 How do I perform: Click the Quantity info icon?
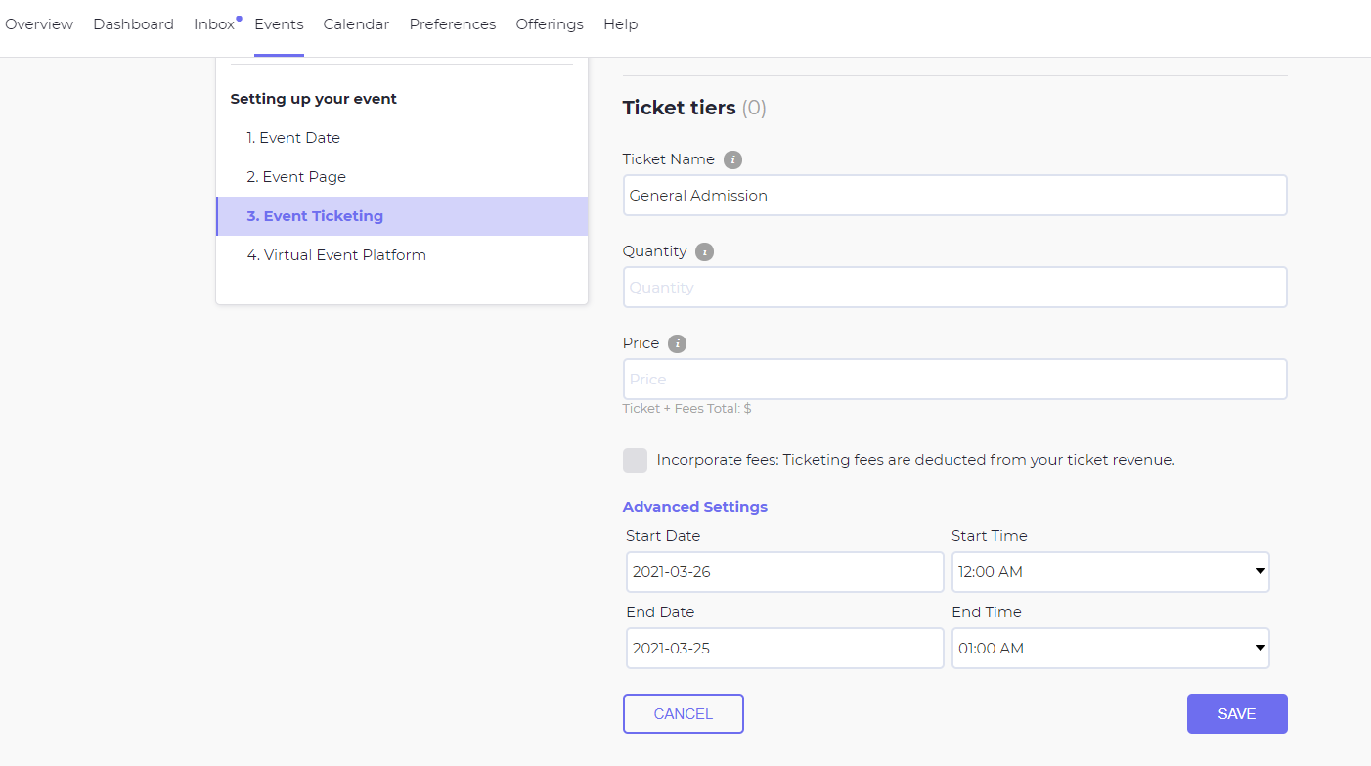704,251
